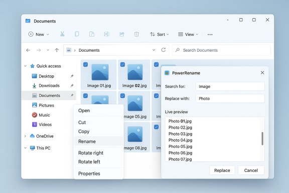Go back with the left arrow

click(28, 50)
